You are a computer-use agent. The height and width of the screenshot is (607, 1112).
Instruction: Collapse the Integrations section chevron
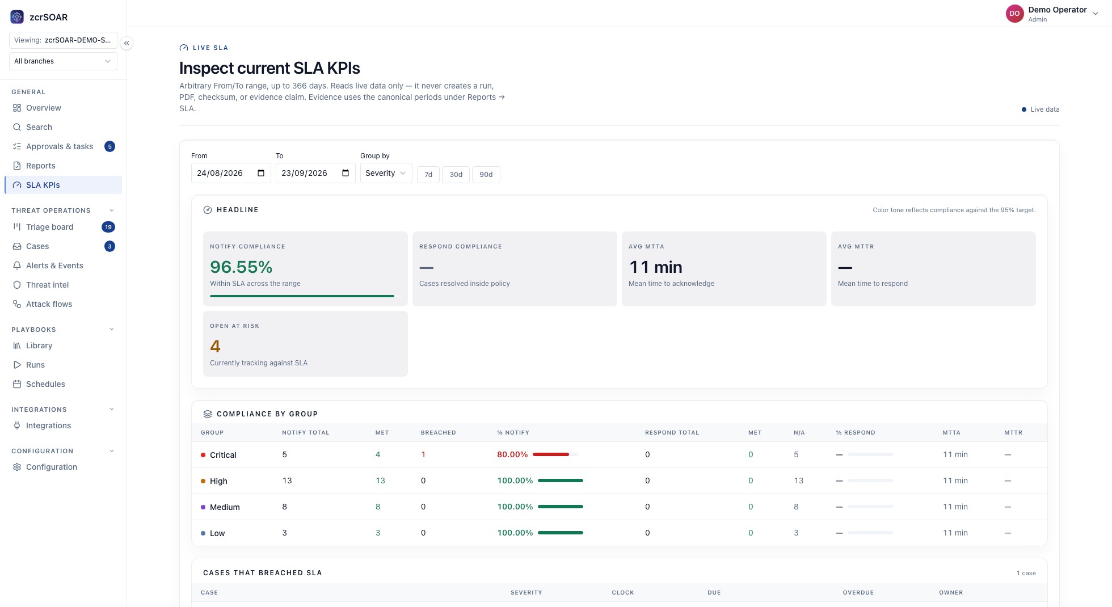(x=112, y=409)
